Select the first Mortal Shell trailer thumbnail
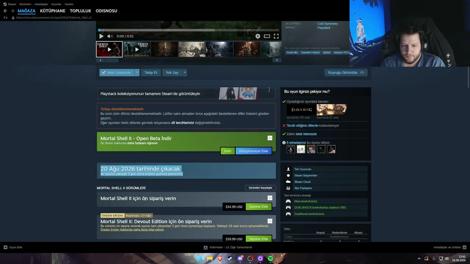 click(x=109, y=49)
